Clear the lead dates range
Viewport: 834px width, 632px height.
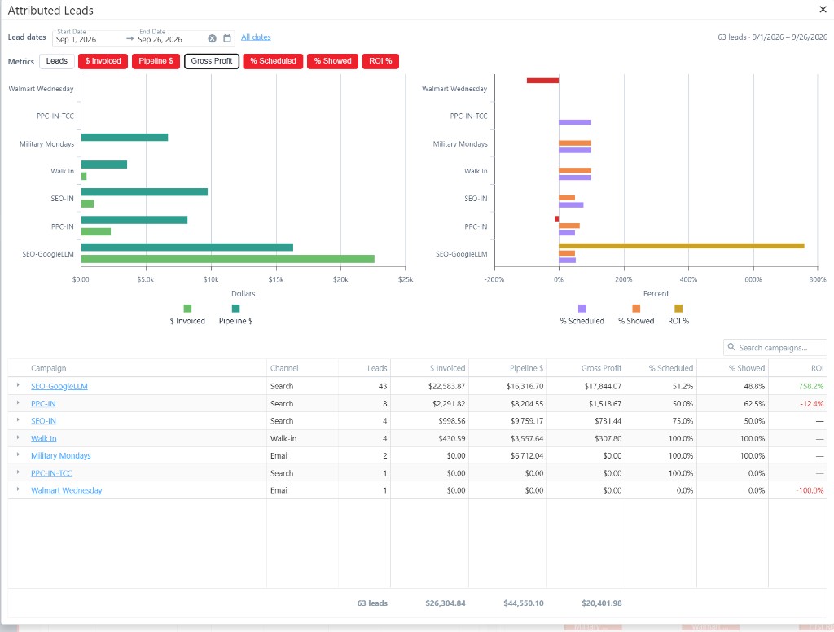coord(213,38)
